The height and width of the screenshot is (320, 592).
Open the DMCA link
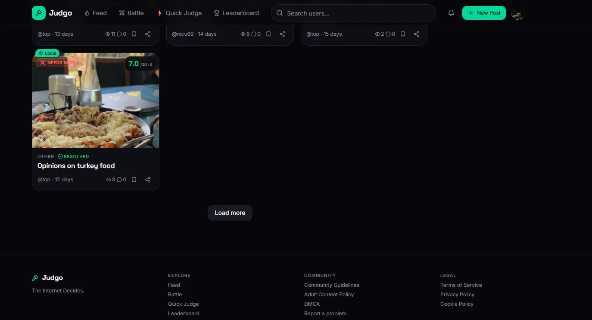(312, 304)
